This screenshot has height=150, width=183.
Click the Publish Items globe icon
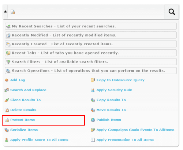coord(93,120)
